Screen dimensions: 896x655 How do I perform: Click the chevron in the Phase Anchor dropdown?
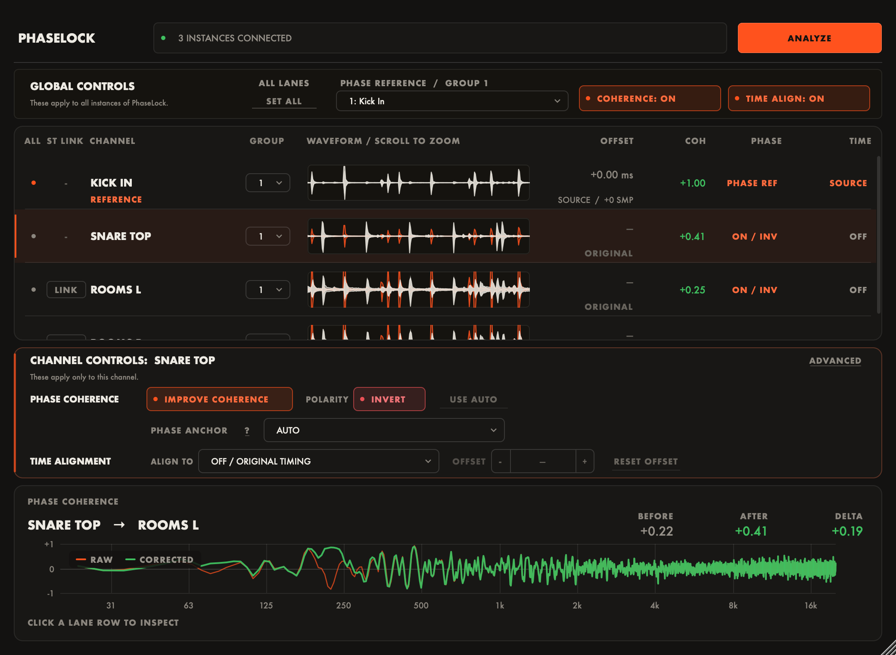(493, 430)
